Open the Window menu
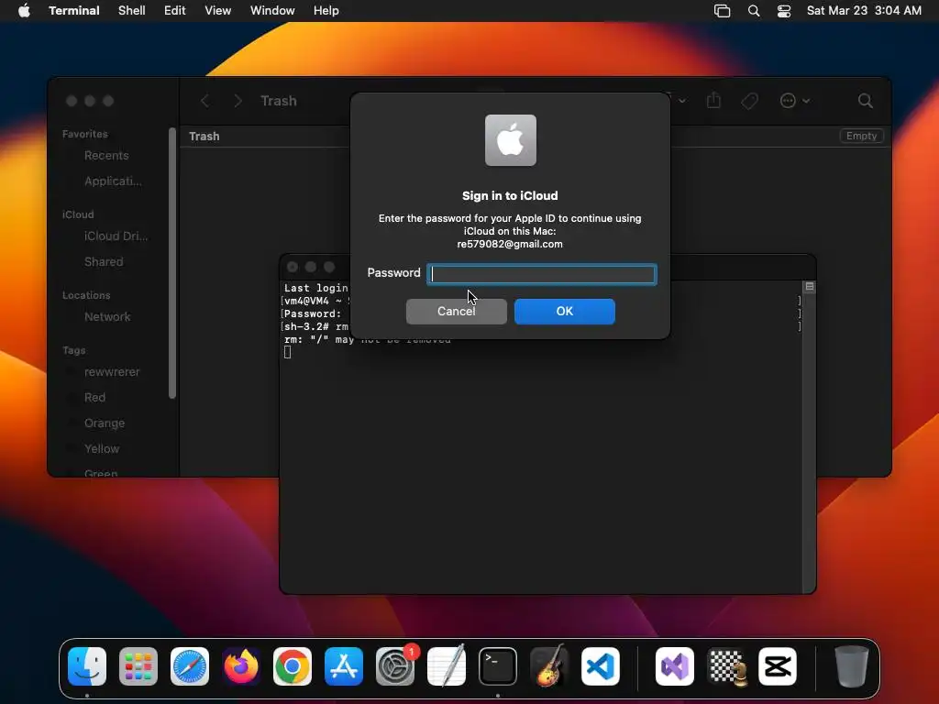Image resolution: width=939 pixels, height=704 pixels. (x=272, y=11)
